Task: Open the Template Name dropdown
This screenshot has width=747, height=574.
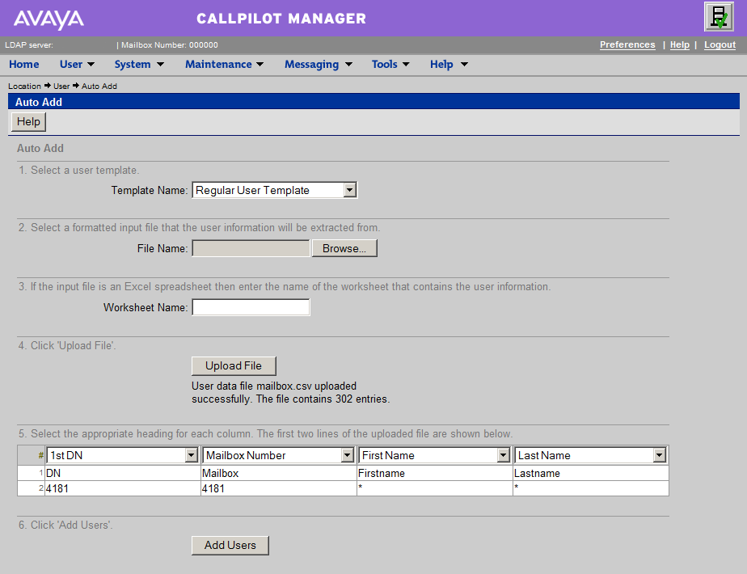Action: (x=274, y=190)
